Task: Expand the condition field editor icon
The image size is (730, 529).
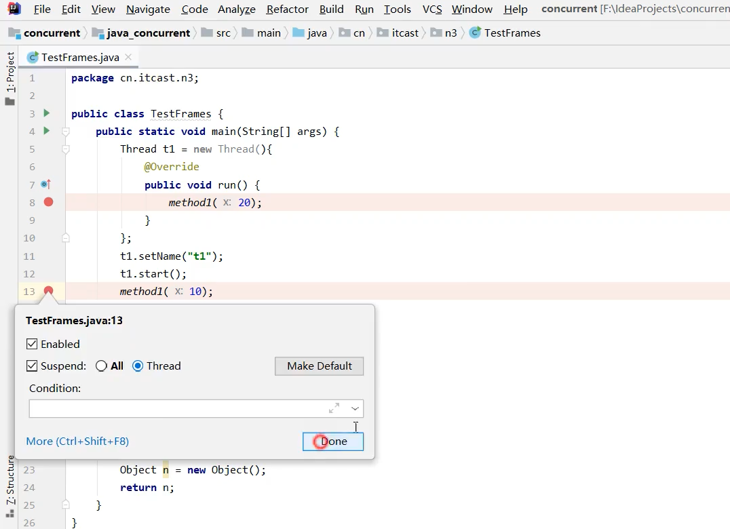Action: tap(334, 408)
